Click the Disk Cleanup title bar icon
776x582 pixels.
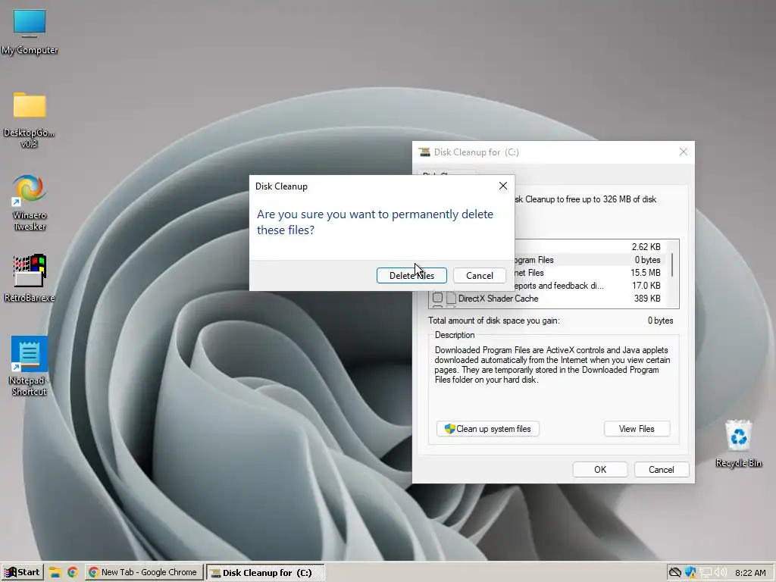tap(424, 152)
